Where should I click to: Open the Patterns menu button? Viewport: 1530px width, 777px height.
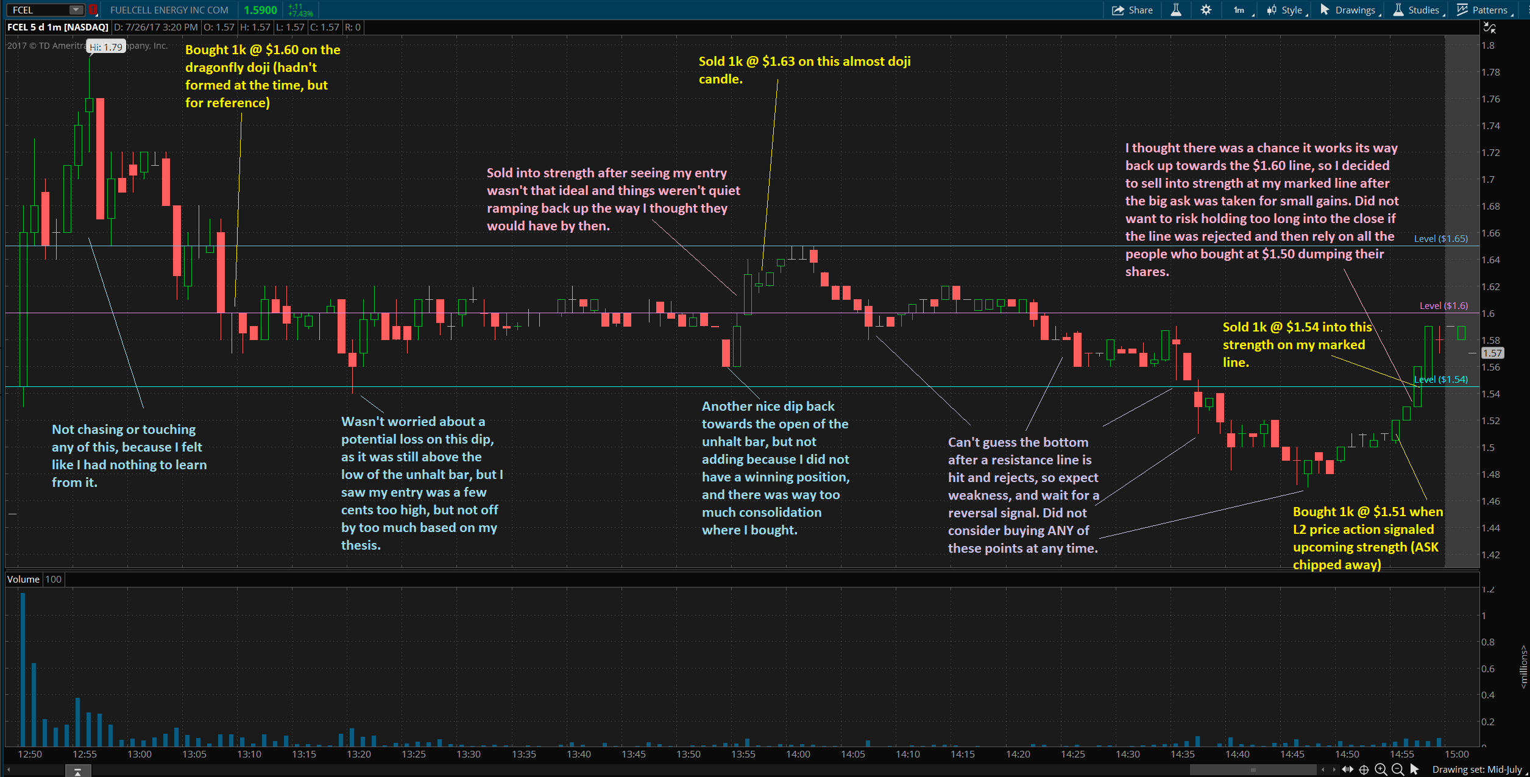[x=1483, y=10]
